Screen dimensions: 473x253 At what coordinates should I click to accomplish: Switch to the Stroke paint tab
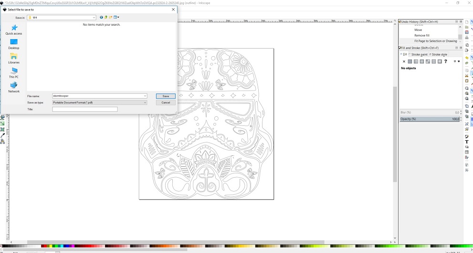point(418,54)
